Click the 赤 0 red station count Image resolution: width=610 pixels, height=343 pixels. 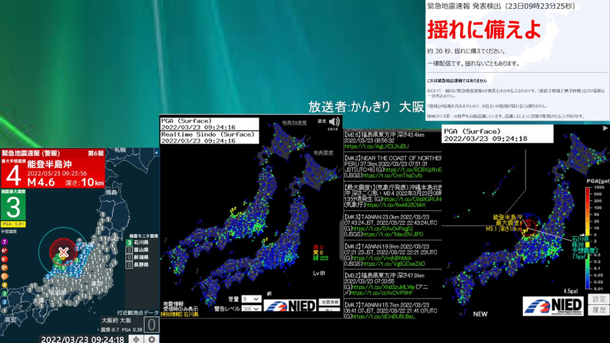(318, 247)
